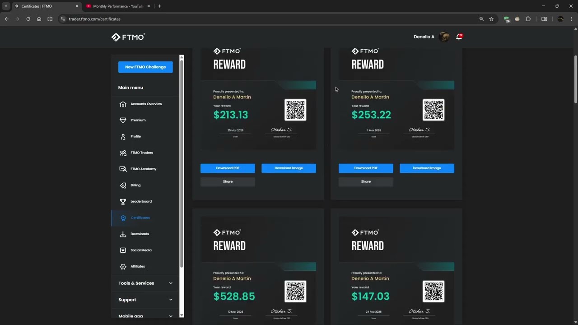The height and width of the screenshot is (325, 578).
Task: Open the Chrome three-dot menu
Action: point(571,19)
